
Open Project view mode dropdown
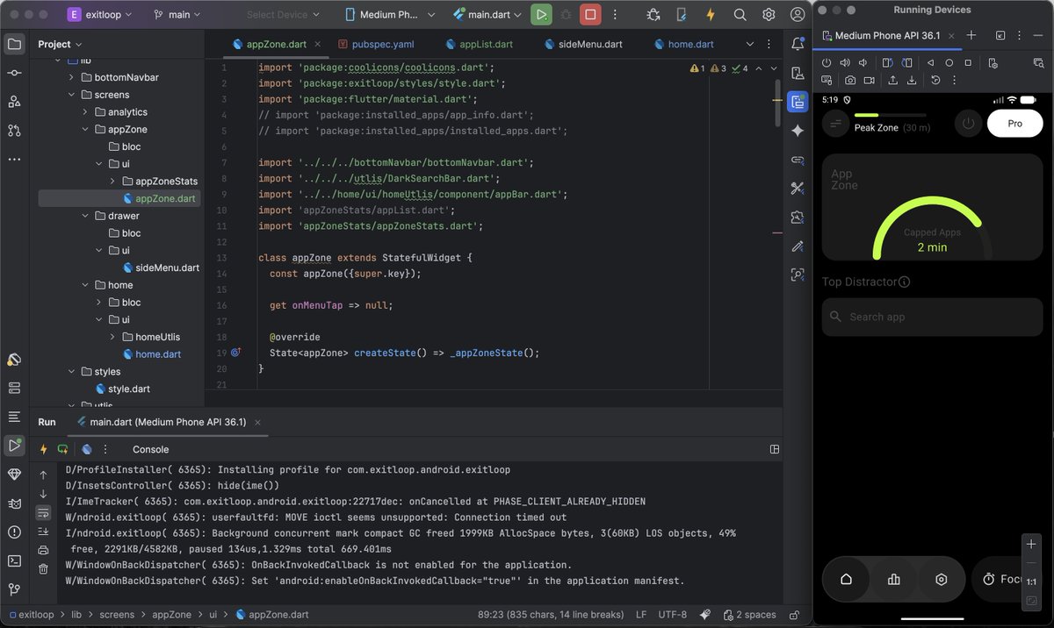(60, 44)
